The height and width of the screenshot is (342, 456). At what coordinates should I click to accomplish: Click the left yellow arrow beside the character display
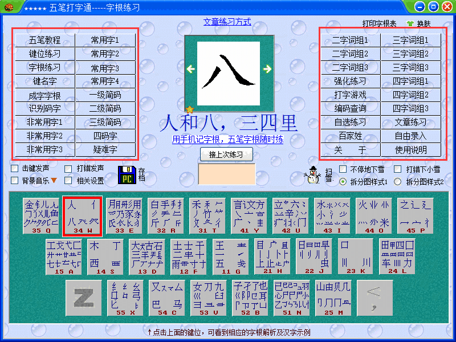191,68
